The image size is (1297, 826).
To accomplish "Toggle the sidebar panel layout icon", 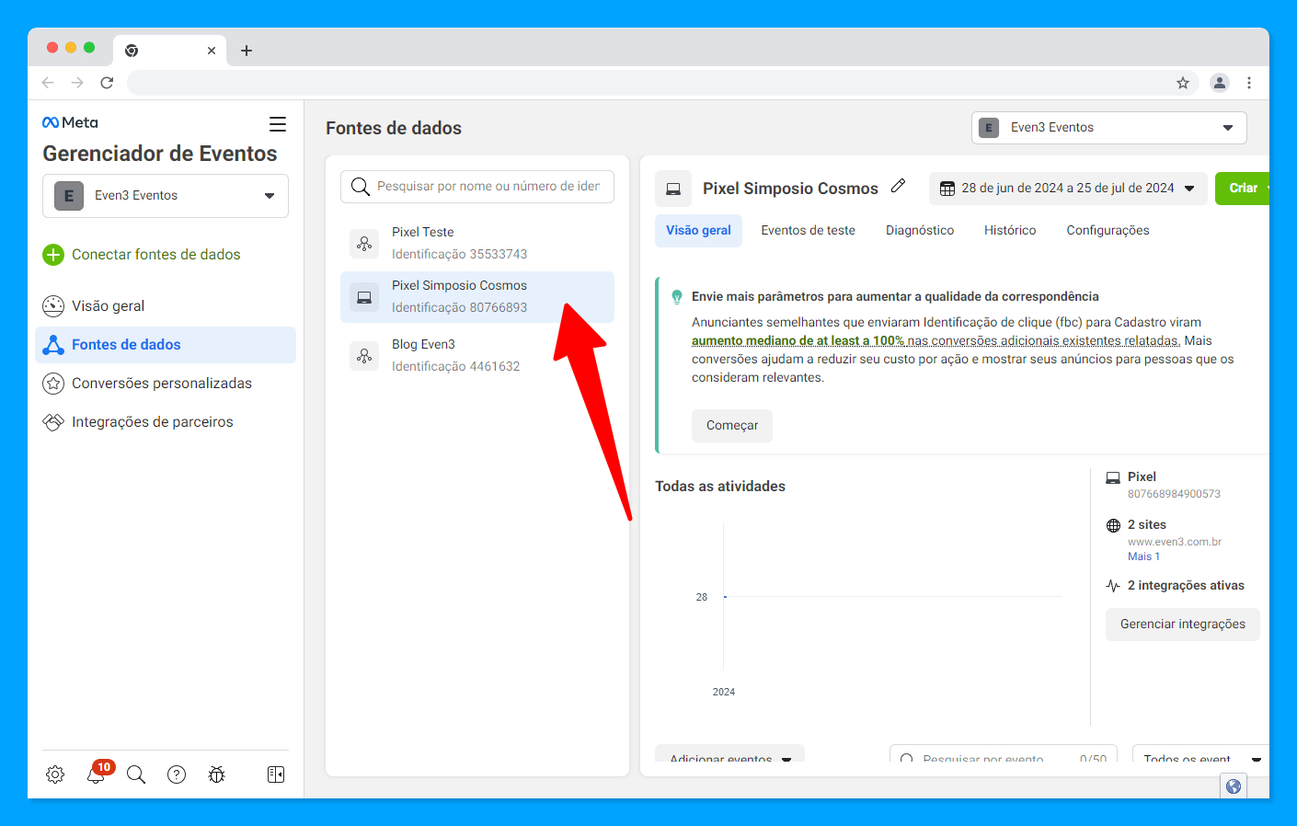I will (x=276, y=774).
